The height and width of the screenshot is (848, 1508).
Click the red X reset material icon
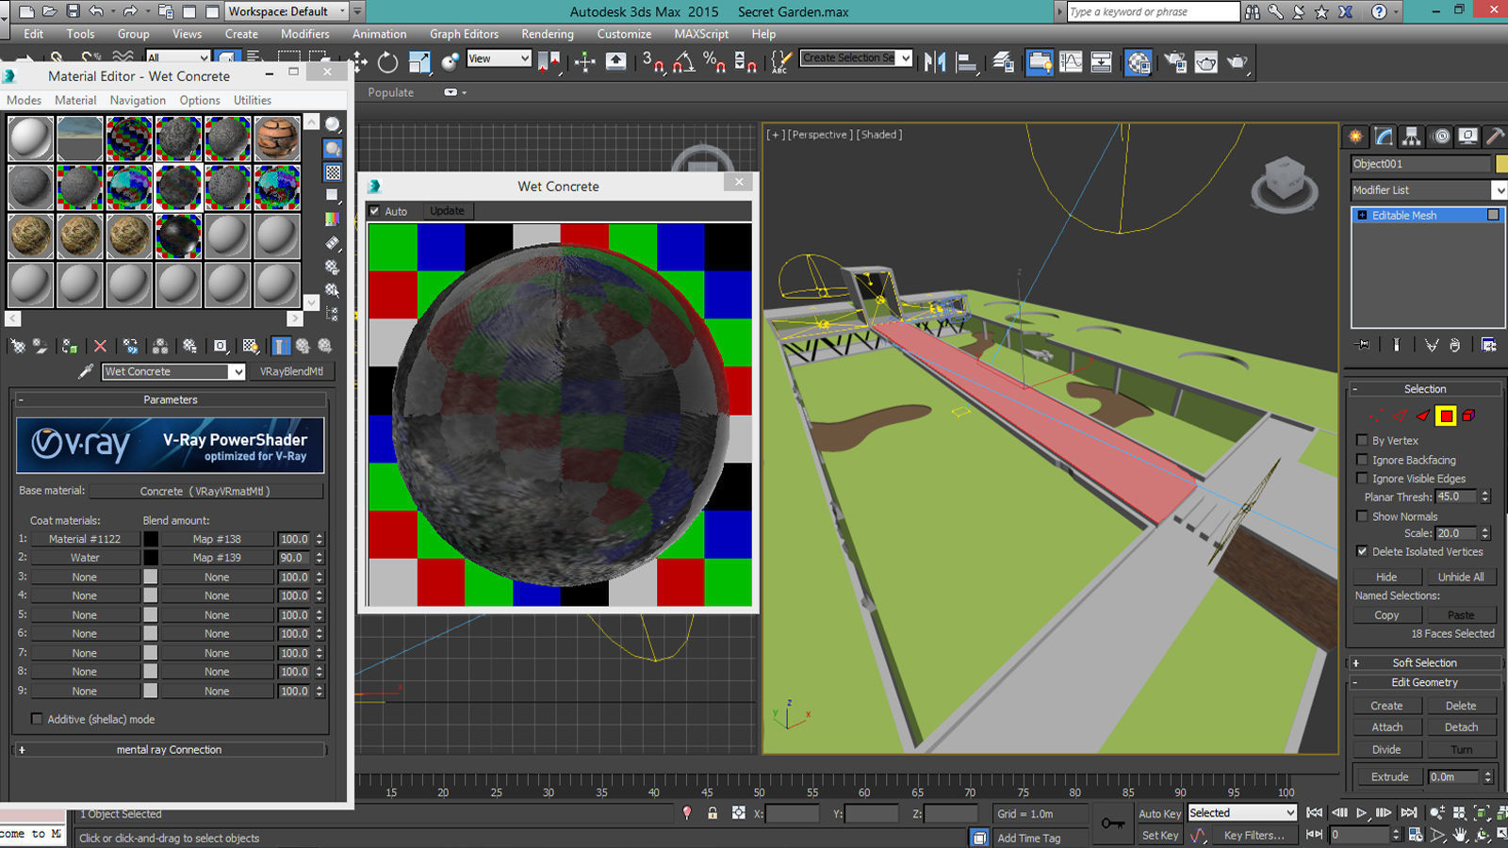[x=100, y=346]
